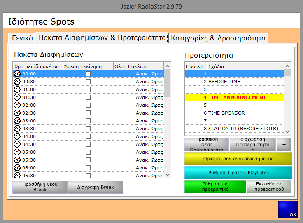Click the clock icon for break 03:30

coord(17,129)
